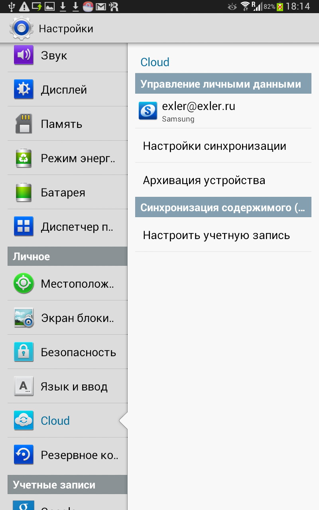
Task: Tap the Язык и ввод keyboard icon
Action: pos(24,386)
